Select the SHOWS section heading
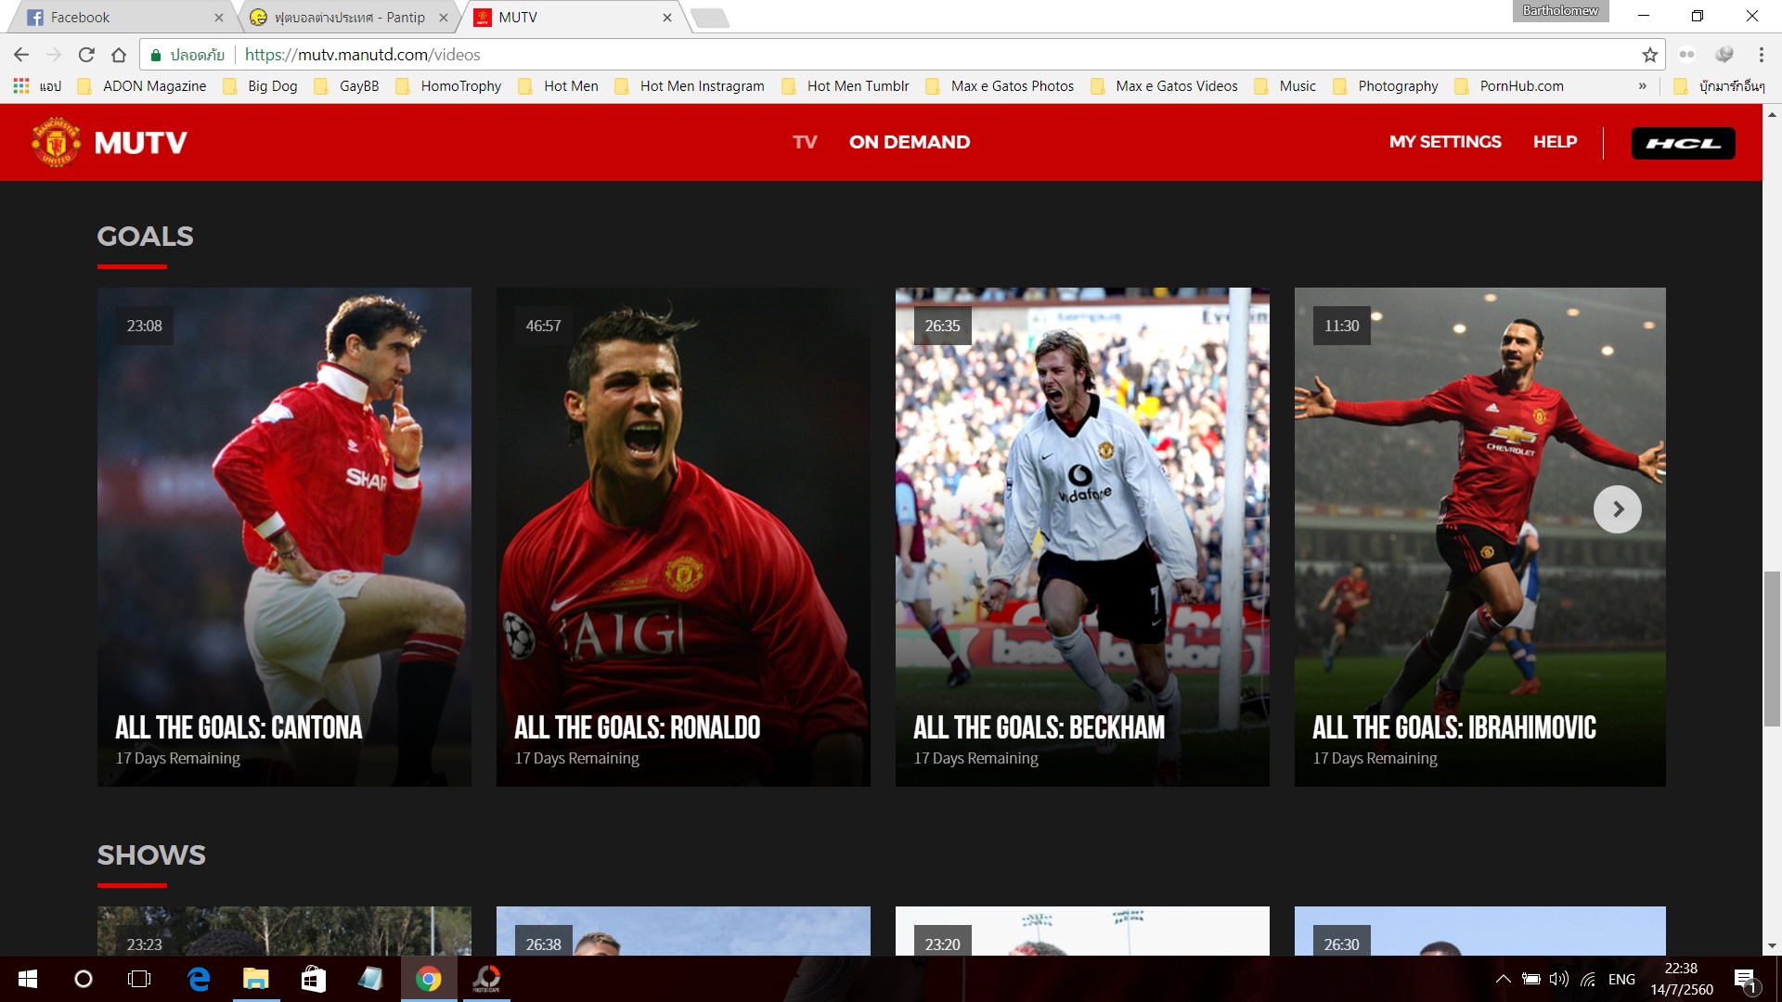1782x1002 pixels. pos(151,855)
